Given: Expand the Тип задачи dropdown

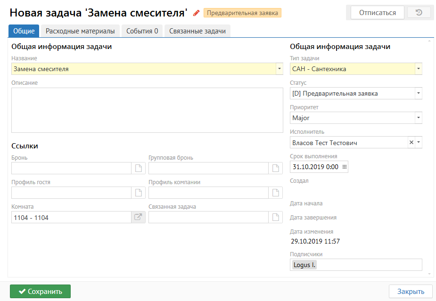Looking at the screenshot, I should [418, 69].
